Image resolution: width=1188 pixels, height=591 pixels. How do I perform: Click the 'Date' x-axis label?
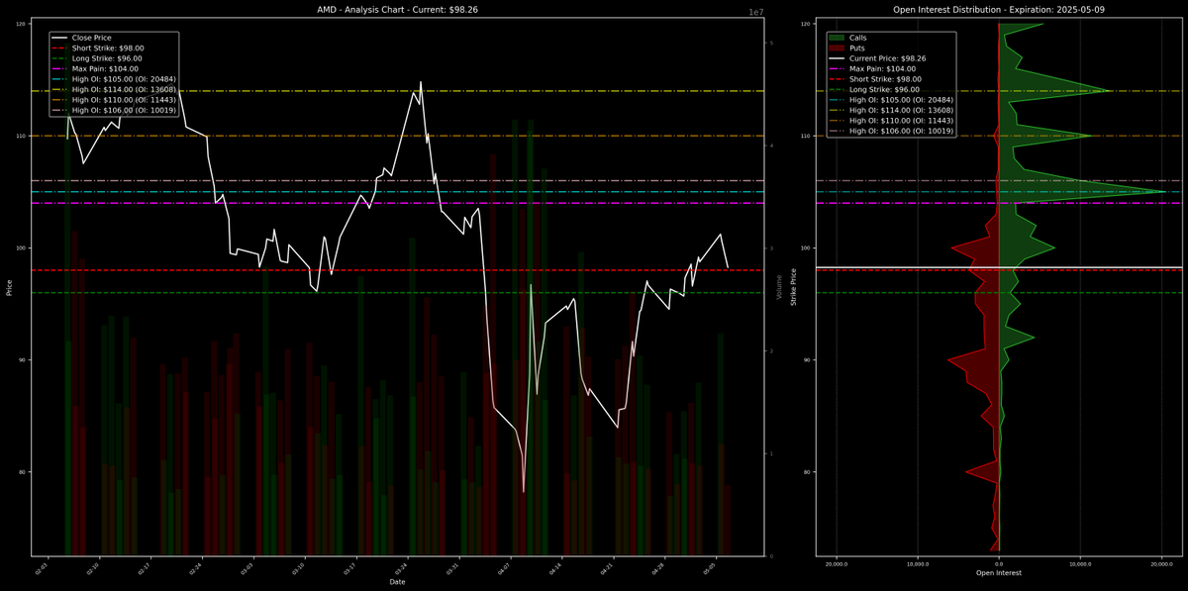396,582
